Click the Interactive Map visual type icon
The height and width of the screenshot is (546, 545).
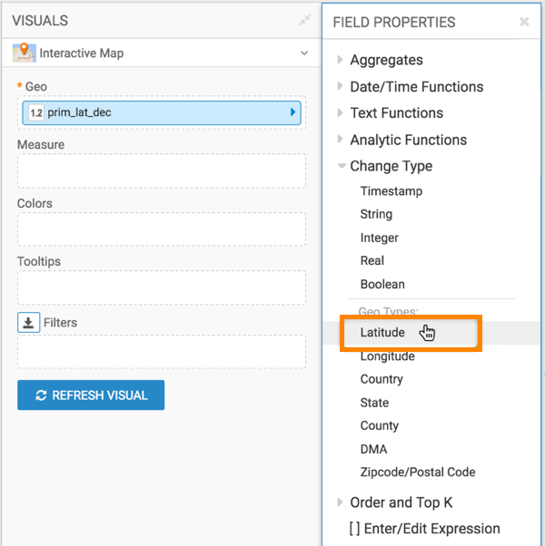[x=25, y=54]
